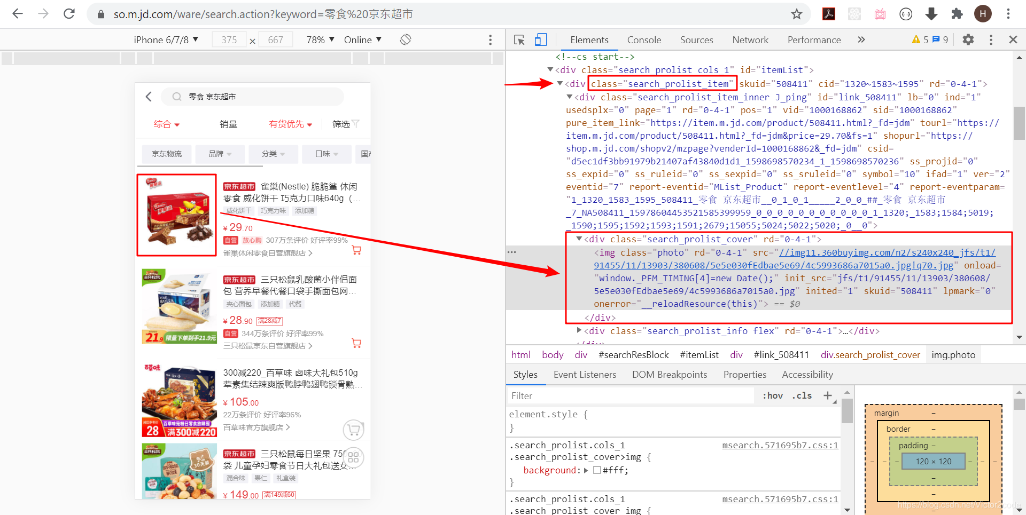Screen dimensions: 1026x515
Task: Click the Styles Filter input field
Action: coord(631,395)
